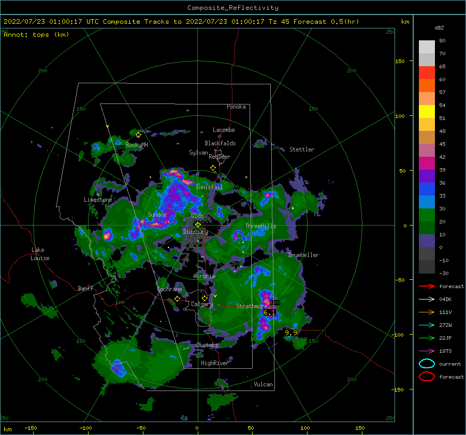466x435 pixels.
Task: Click the Airdrie label
Action: [x=204, y=276]
